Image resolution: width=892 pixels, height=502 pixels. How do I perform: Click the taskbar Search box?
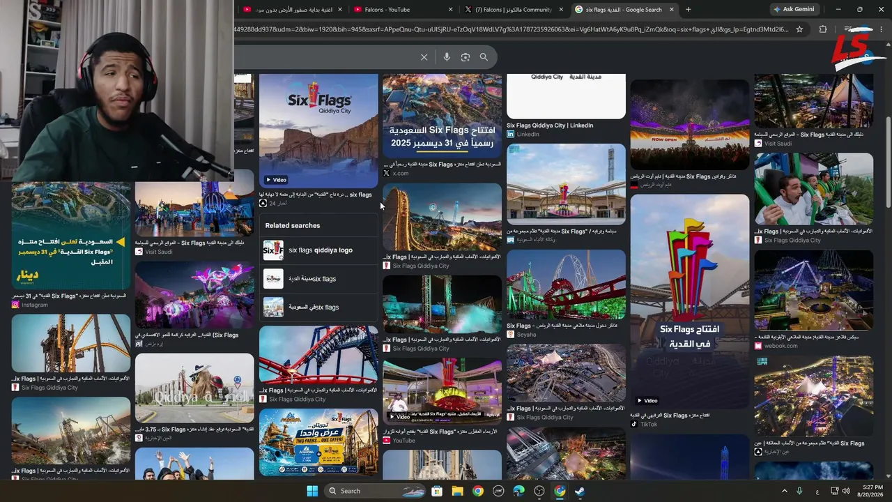coord(374,491)
